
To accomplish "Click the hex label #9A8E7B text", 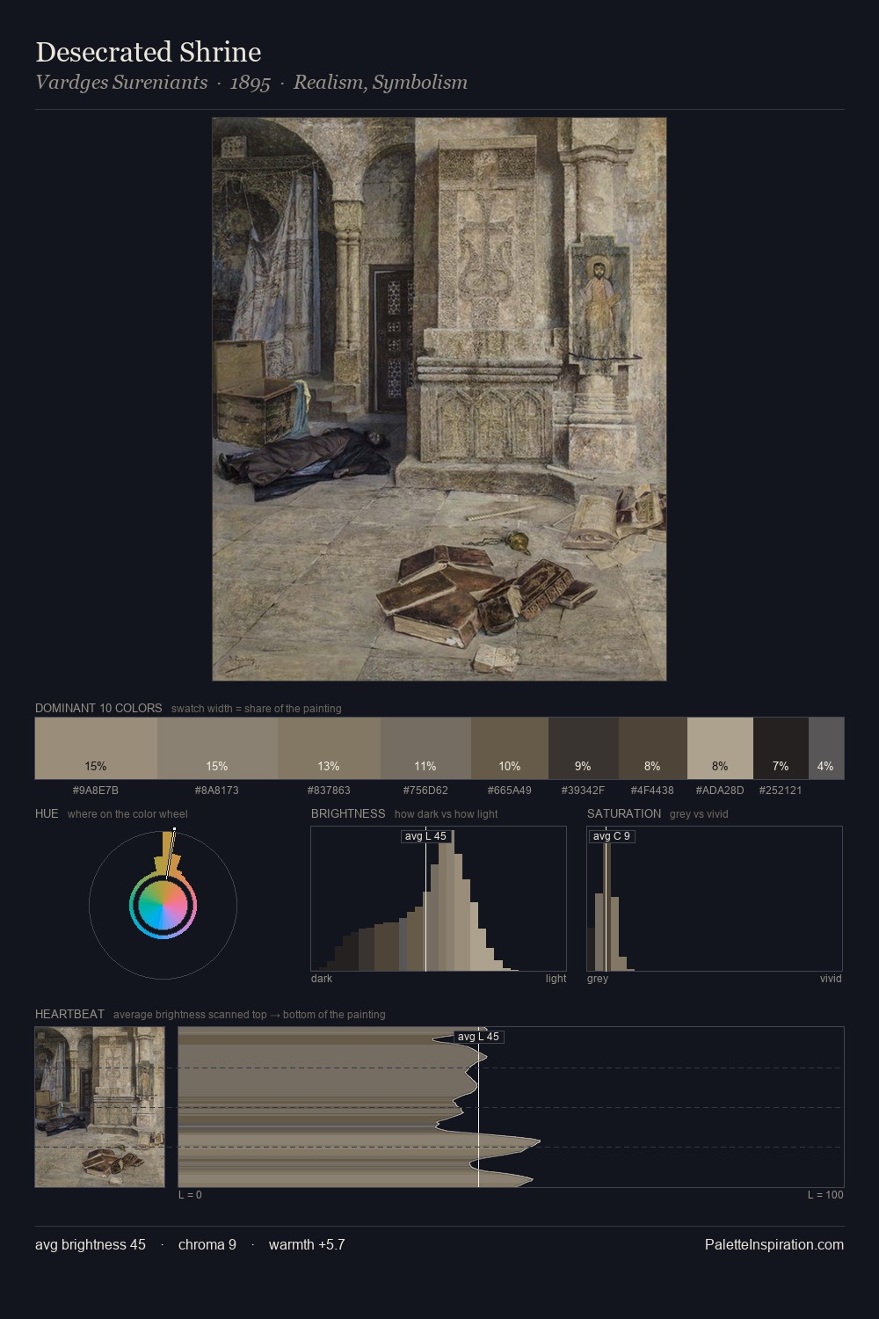I will tap(96, 790).
